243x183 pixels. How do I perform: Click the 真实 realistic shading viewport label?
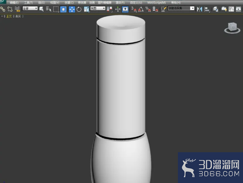pos(18,16)
